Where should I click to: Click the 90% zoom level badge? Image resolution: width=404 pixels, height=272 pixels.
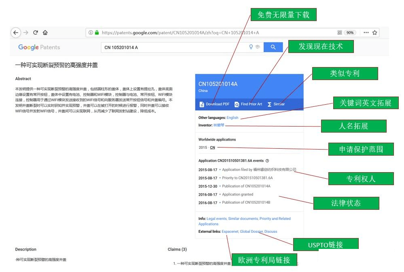(x=350, y=33)
